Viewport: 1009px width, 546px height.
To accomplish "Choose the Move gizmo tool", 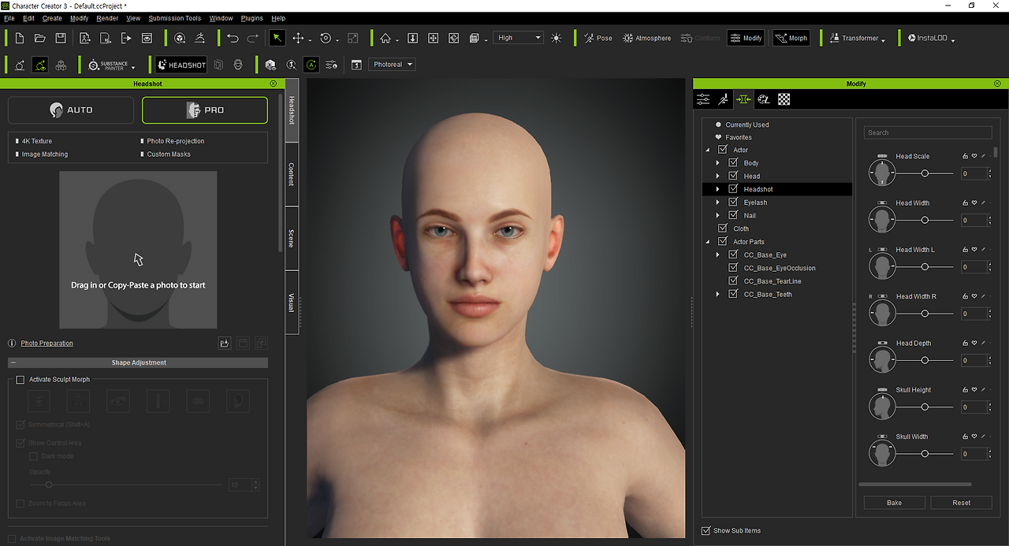I will (x=299, y=38).
